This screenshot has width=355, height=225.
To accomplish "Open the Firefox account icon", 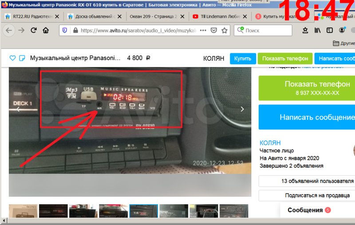I will point(342,30).
